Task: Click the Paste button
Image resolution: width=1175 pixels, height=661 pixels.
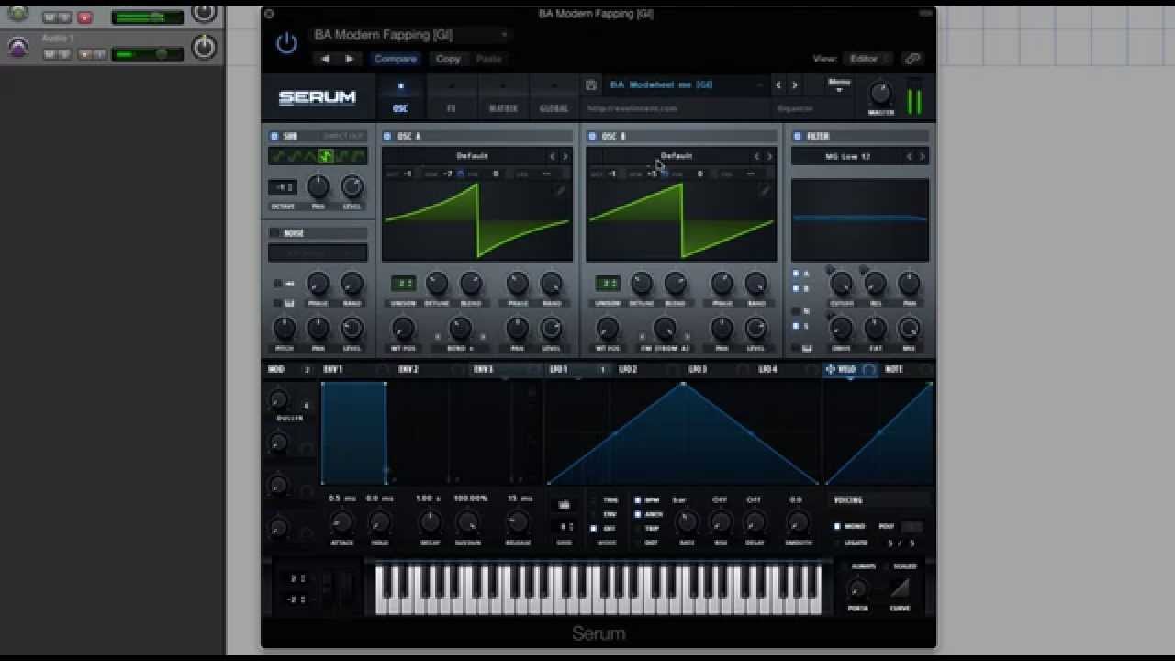Action: (488, 59)
